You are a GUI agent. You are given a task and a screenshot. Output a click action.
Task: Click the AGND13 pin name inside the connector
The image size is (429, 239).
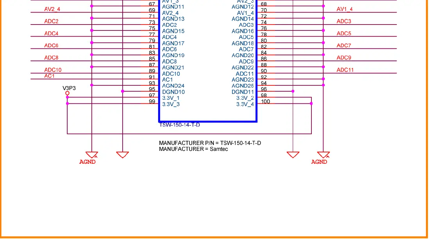173,19
